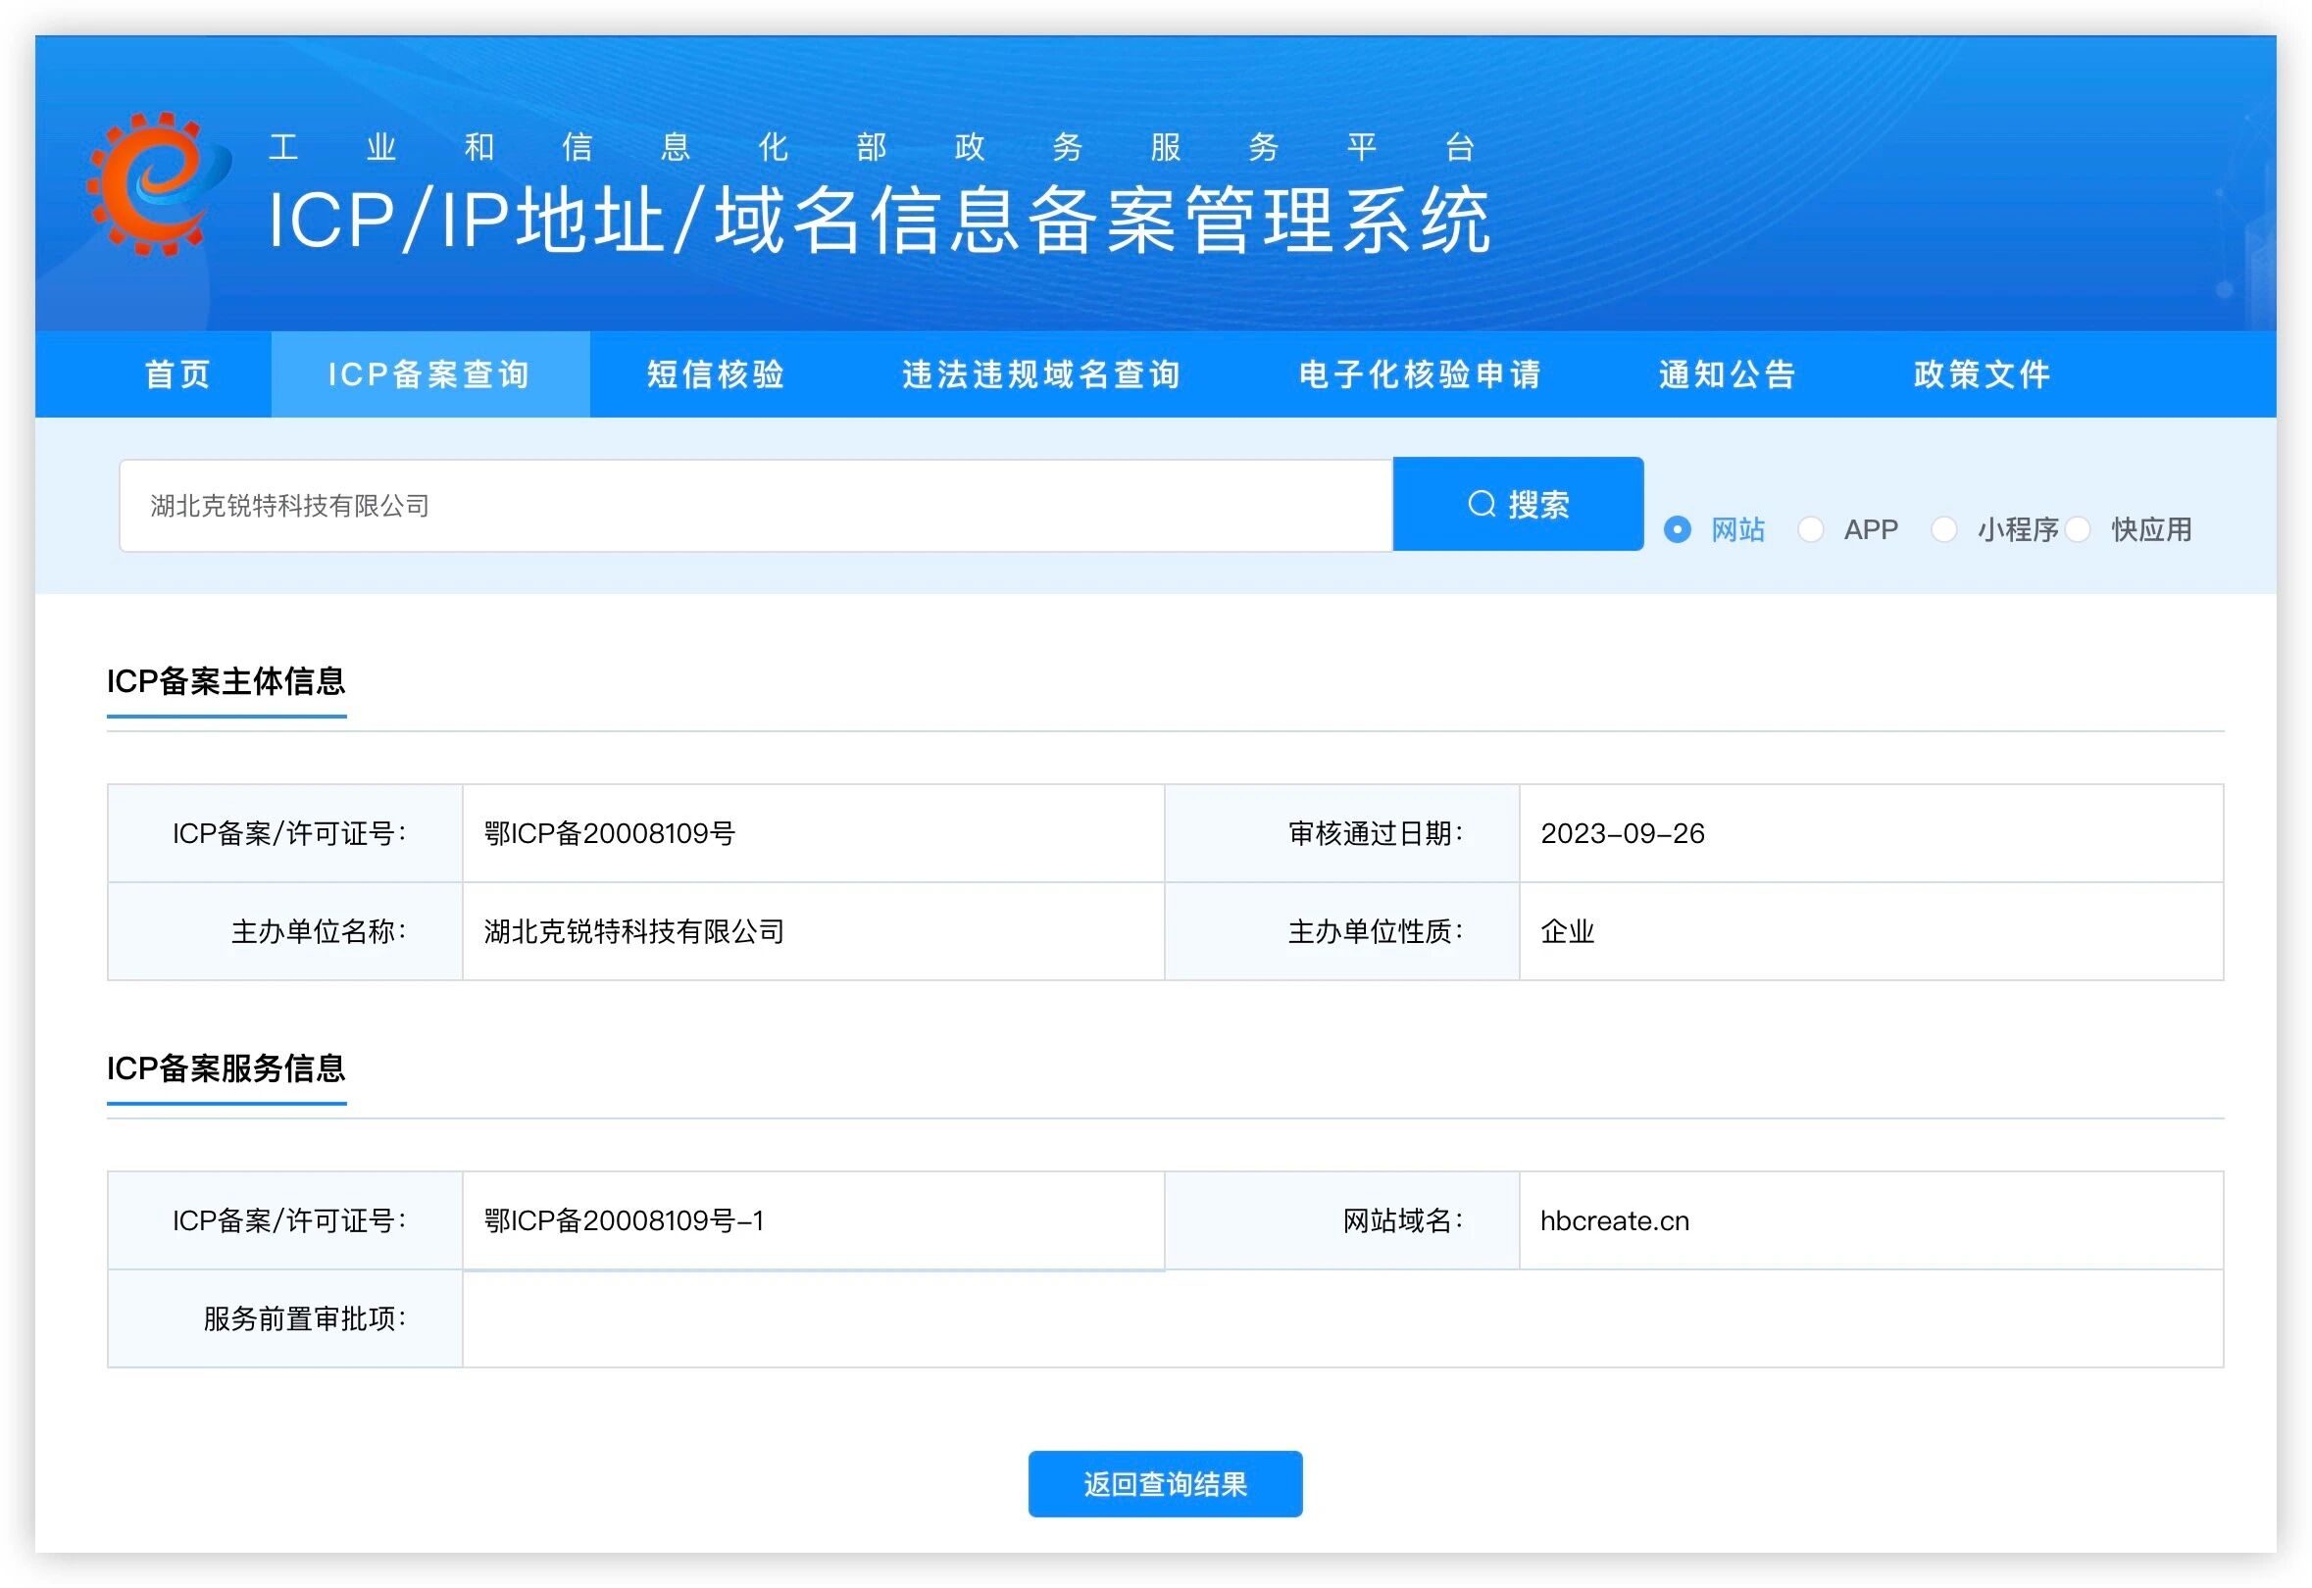
Task: Select the 网站 radio button
Action: click(1677, 529)
